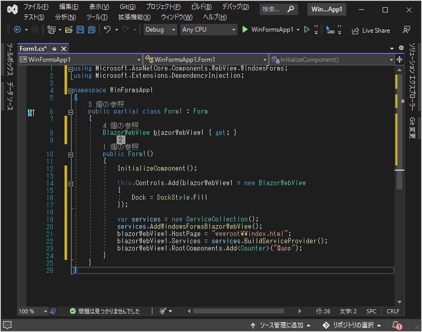Collapse the Form1 class code block

pos(71,112)
